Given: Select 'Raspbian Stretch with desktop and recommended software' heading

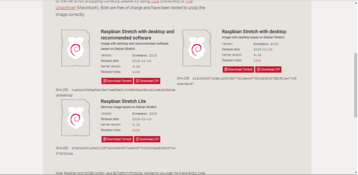Looking at the screenshot, I should 137,35.
